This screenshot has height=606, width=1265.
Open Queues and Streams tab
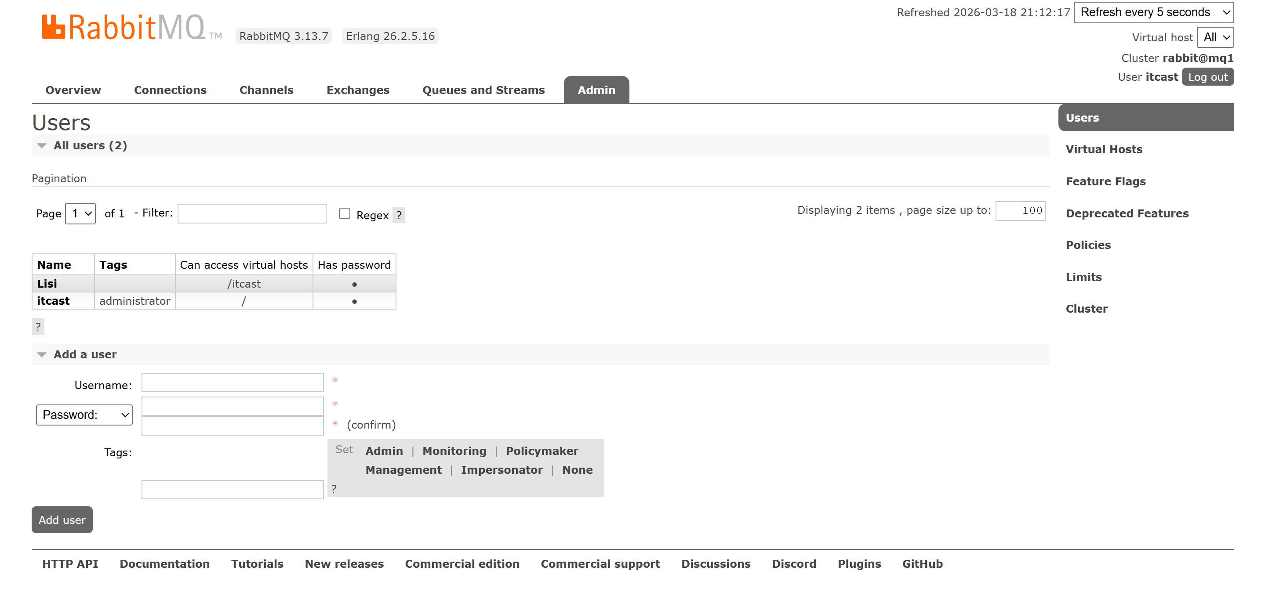click(483, 90)
